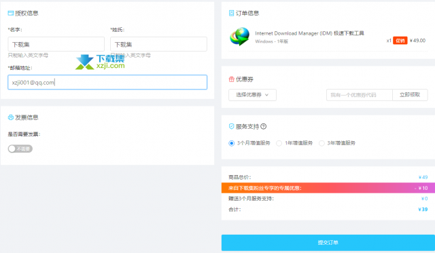Select the 3个月增值服务 radio option
Viewport: 435px width, 253px height.
click(231, 143)
